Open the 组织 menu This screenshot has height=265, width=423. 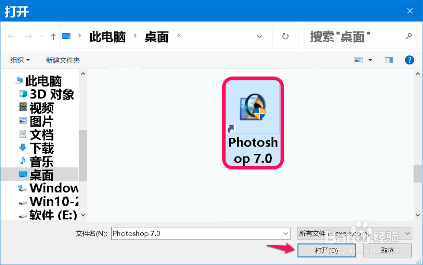click(x=20, y=60)
